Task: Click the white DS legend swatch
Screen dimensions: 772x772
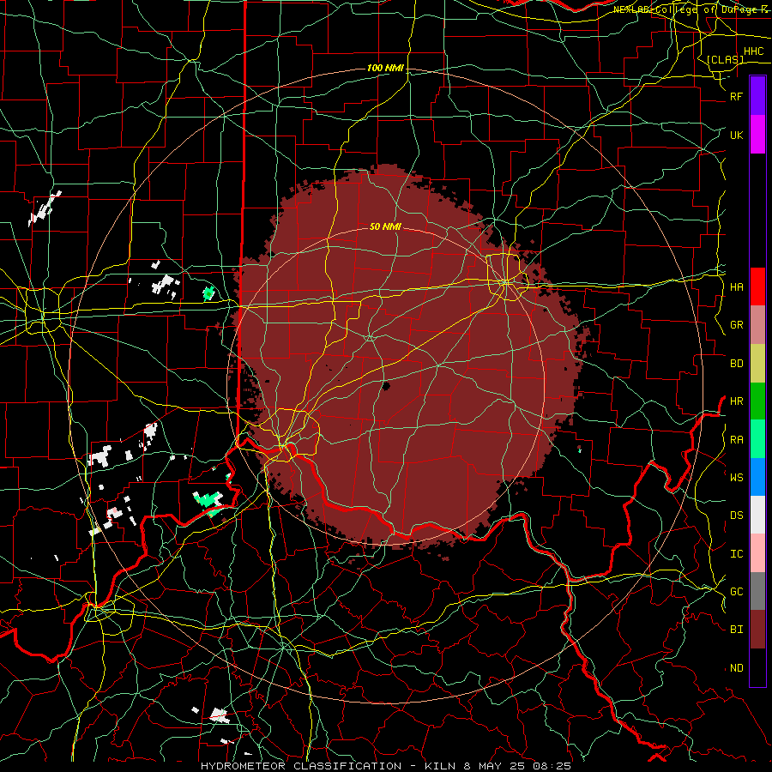Action: coord(757,515)
